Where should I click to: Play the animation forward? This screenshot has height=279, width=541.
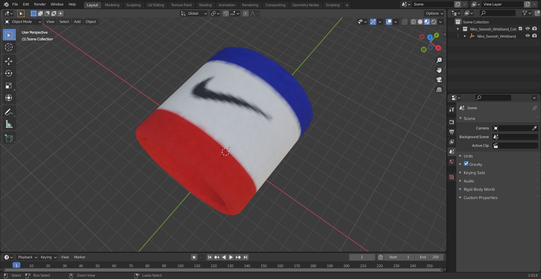click(231, 257)
